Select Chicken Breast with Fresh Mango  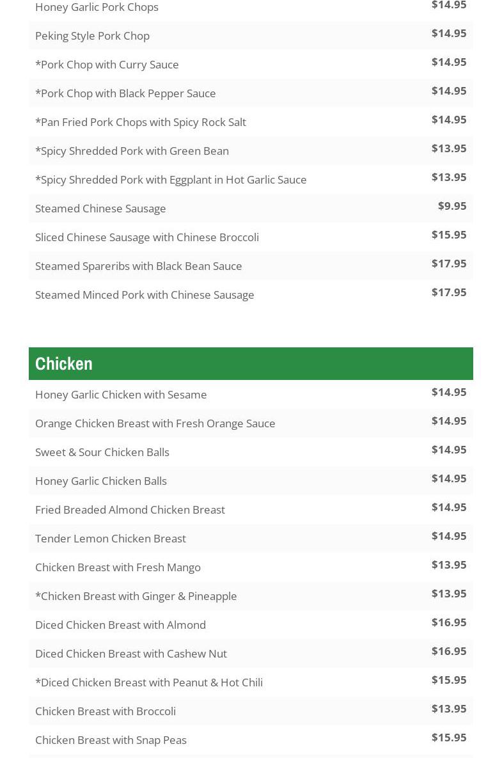118,567
